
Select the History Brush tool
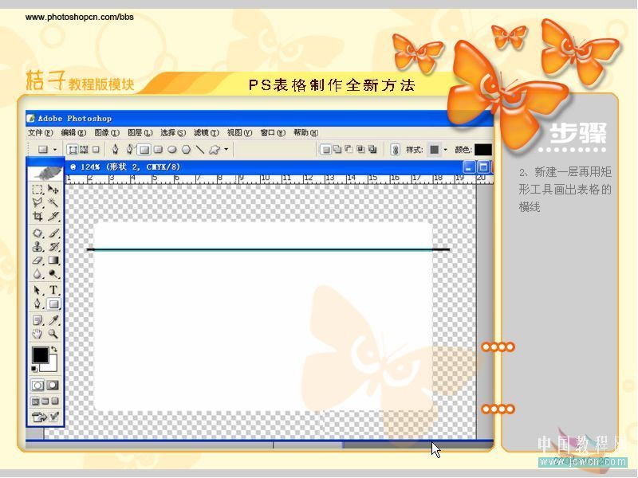click(53, 247)
